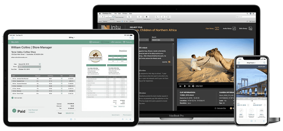
Task: Select the Exclude Clip radio button
Action: pyautogui.click(x=215, y=108)
